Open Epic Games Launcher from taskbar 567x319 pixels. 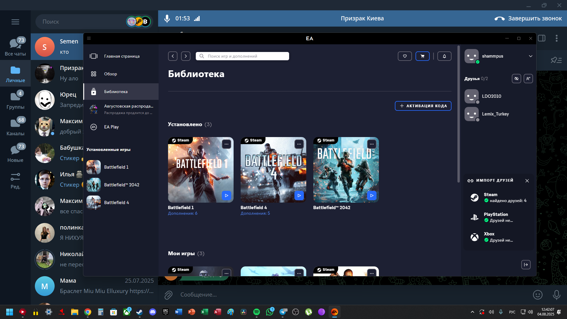165,312
